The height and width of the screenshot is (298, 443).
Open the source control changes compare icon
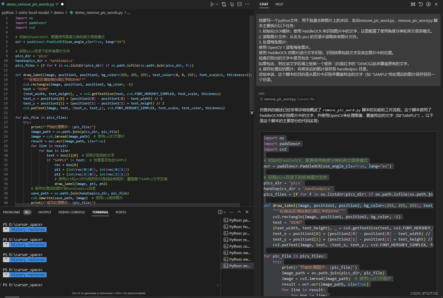pos(224,4)
